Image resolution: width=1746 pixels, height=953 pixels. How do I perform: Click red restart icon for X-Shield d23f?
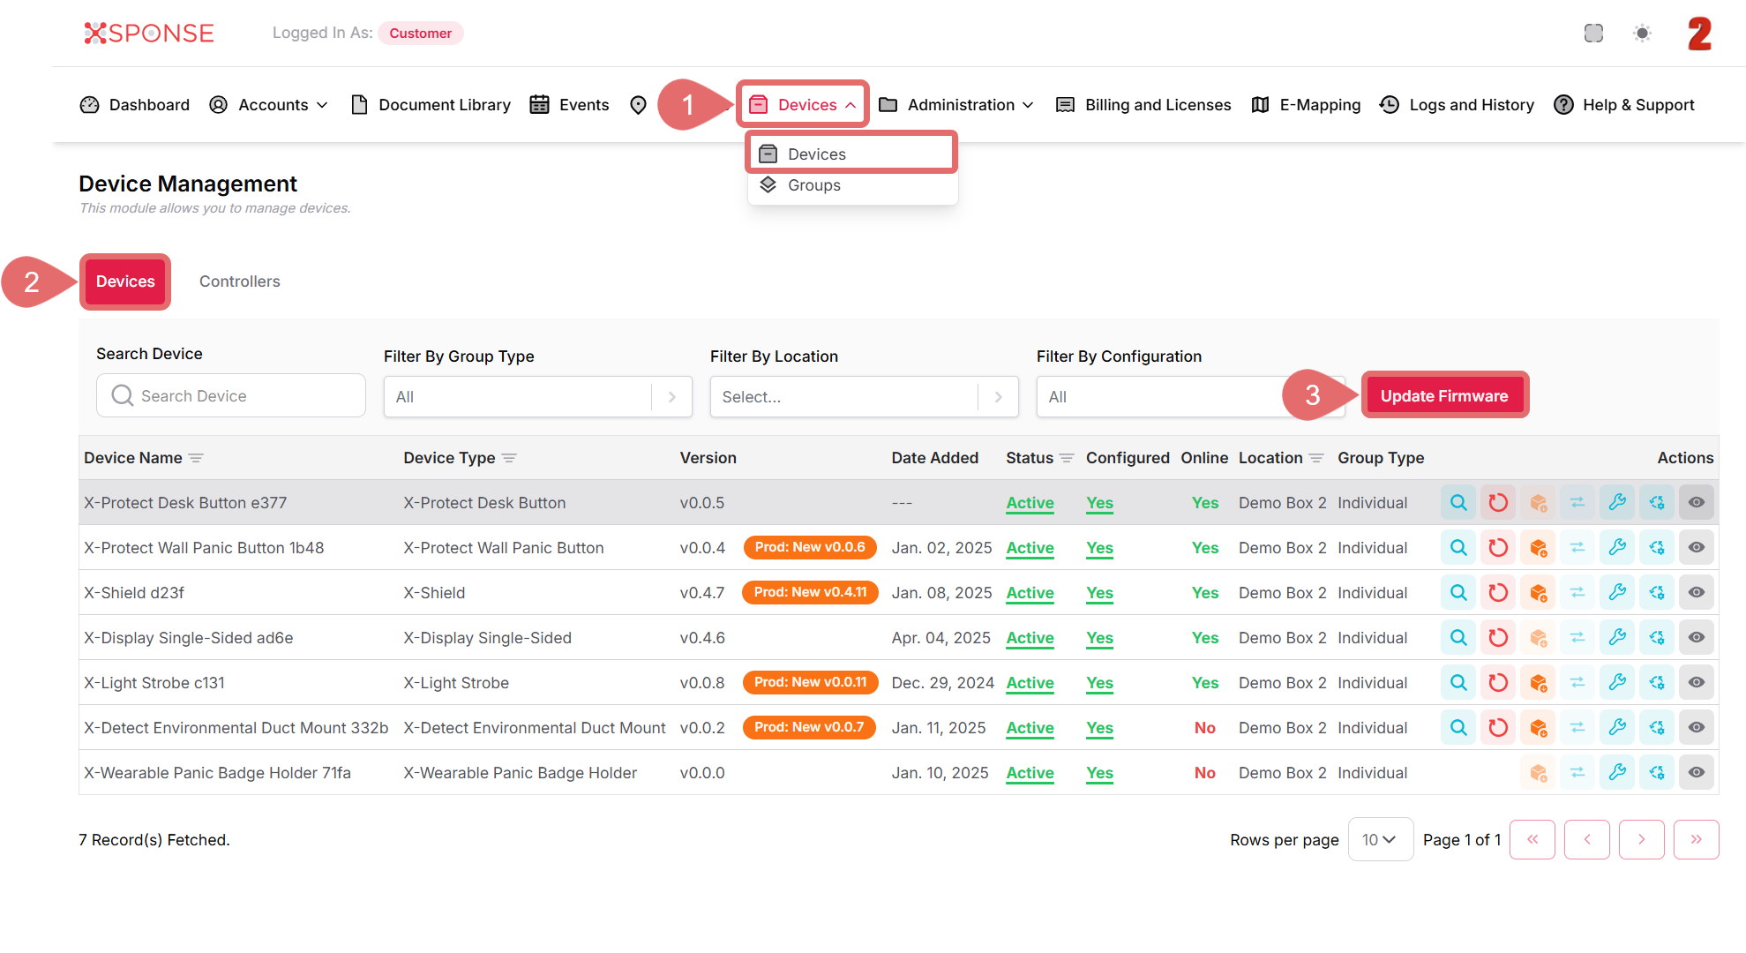pos(1498,593)
